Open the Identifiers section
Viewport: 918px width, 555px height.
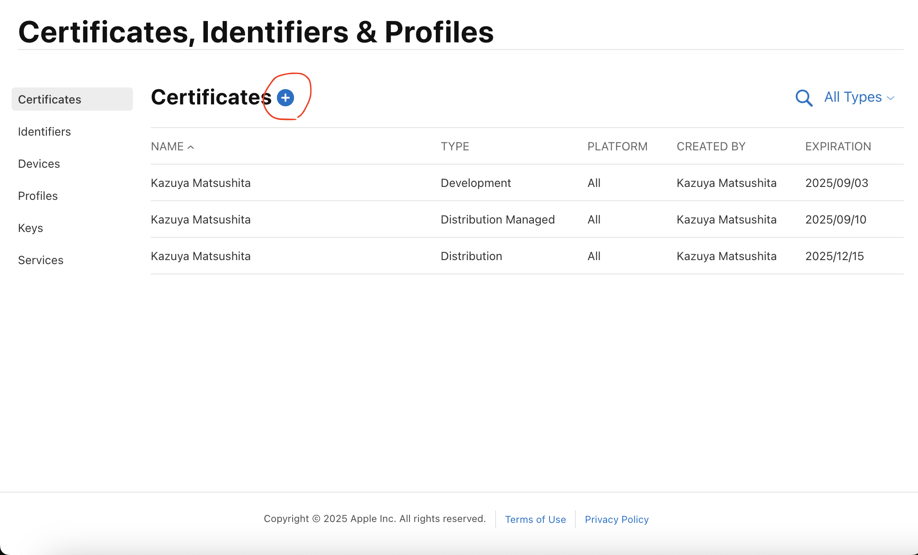44,132
